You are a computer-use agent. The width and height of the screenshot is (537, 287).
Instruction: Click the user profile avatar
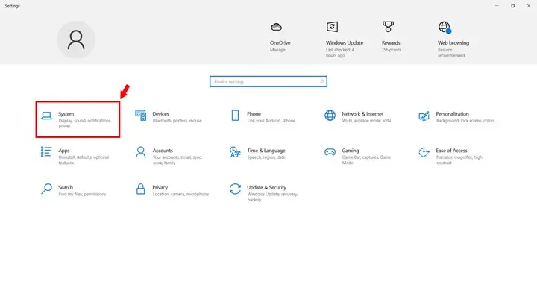76,40
